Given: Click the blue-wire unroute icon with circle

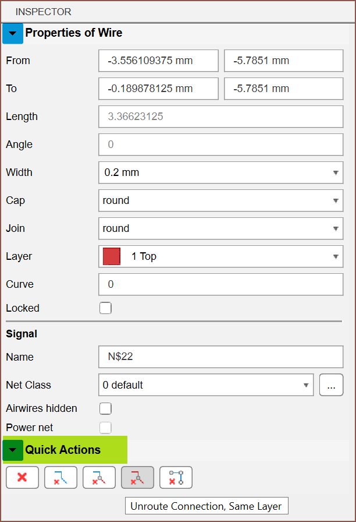Looking at the screenshot, I should click(x=99, y=478).
